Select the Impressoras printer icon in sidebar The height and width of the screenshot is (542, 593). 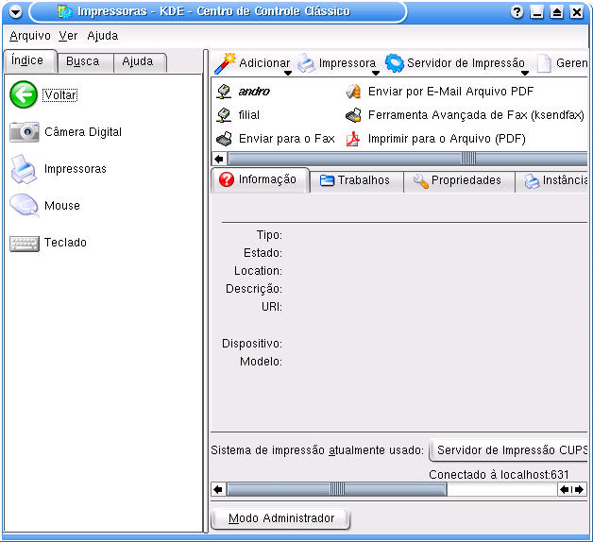pyautogui.click(x=24, y=169)
